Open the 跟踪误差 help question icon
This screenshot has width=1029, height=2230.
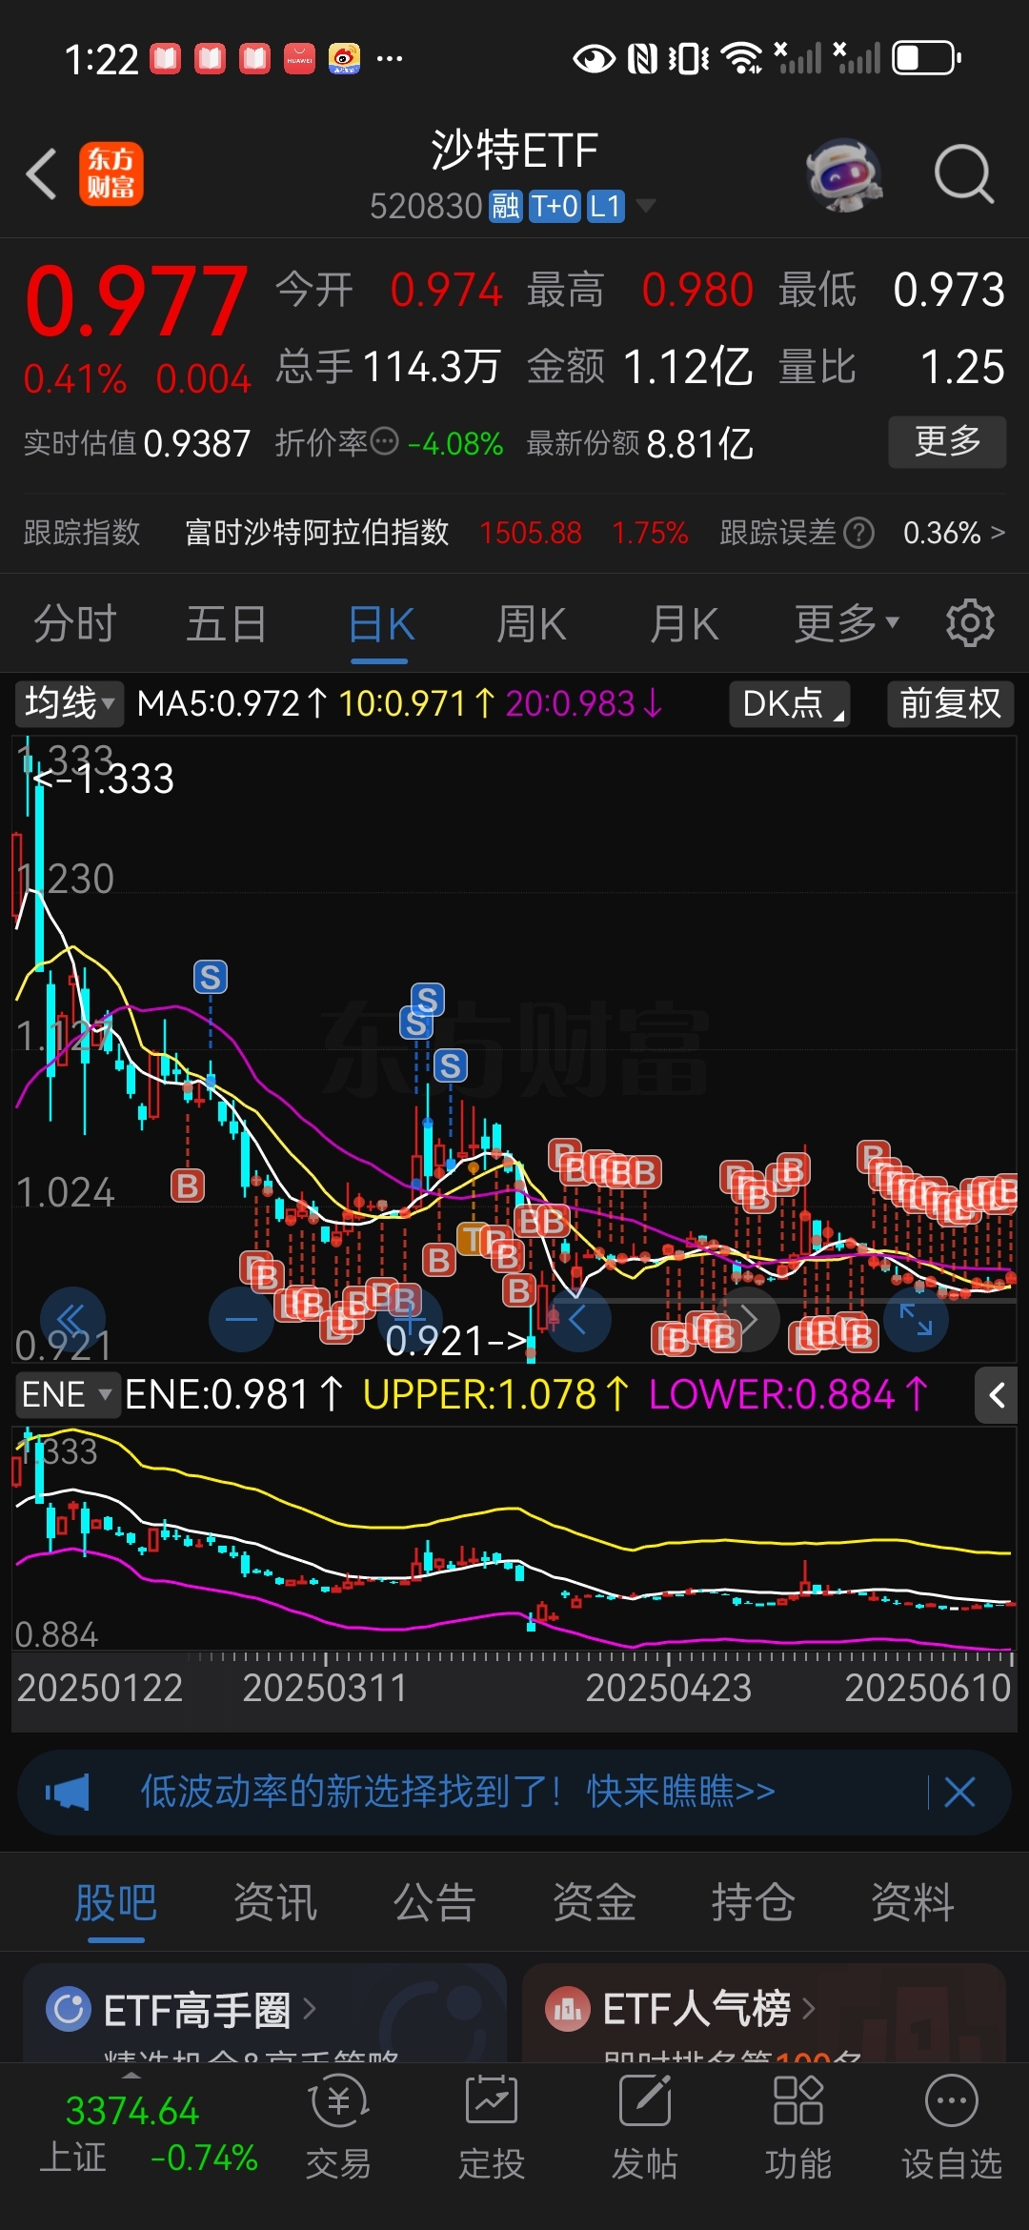point(858,533)
